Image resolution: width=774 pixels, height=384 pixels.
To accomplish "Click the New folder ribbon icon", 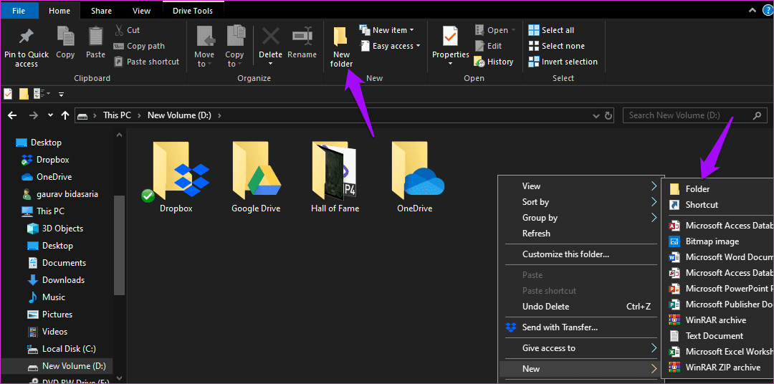I will 340,37.
